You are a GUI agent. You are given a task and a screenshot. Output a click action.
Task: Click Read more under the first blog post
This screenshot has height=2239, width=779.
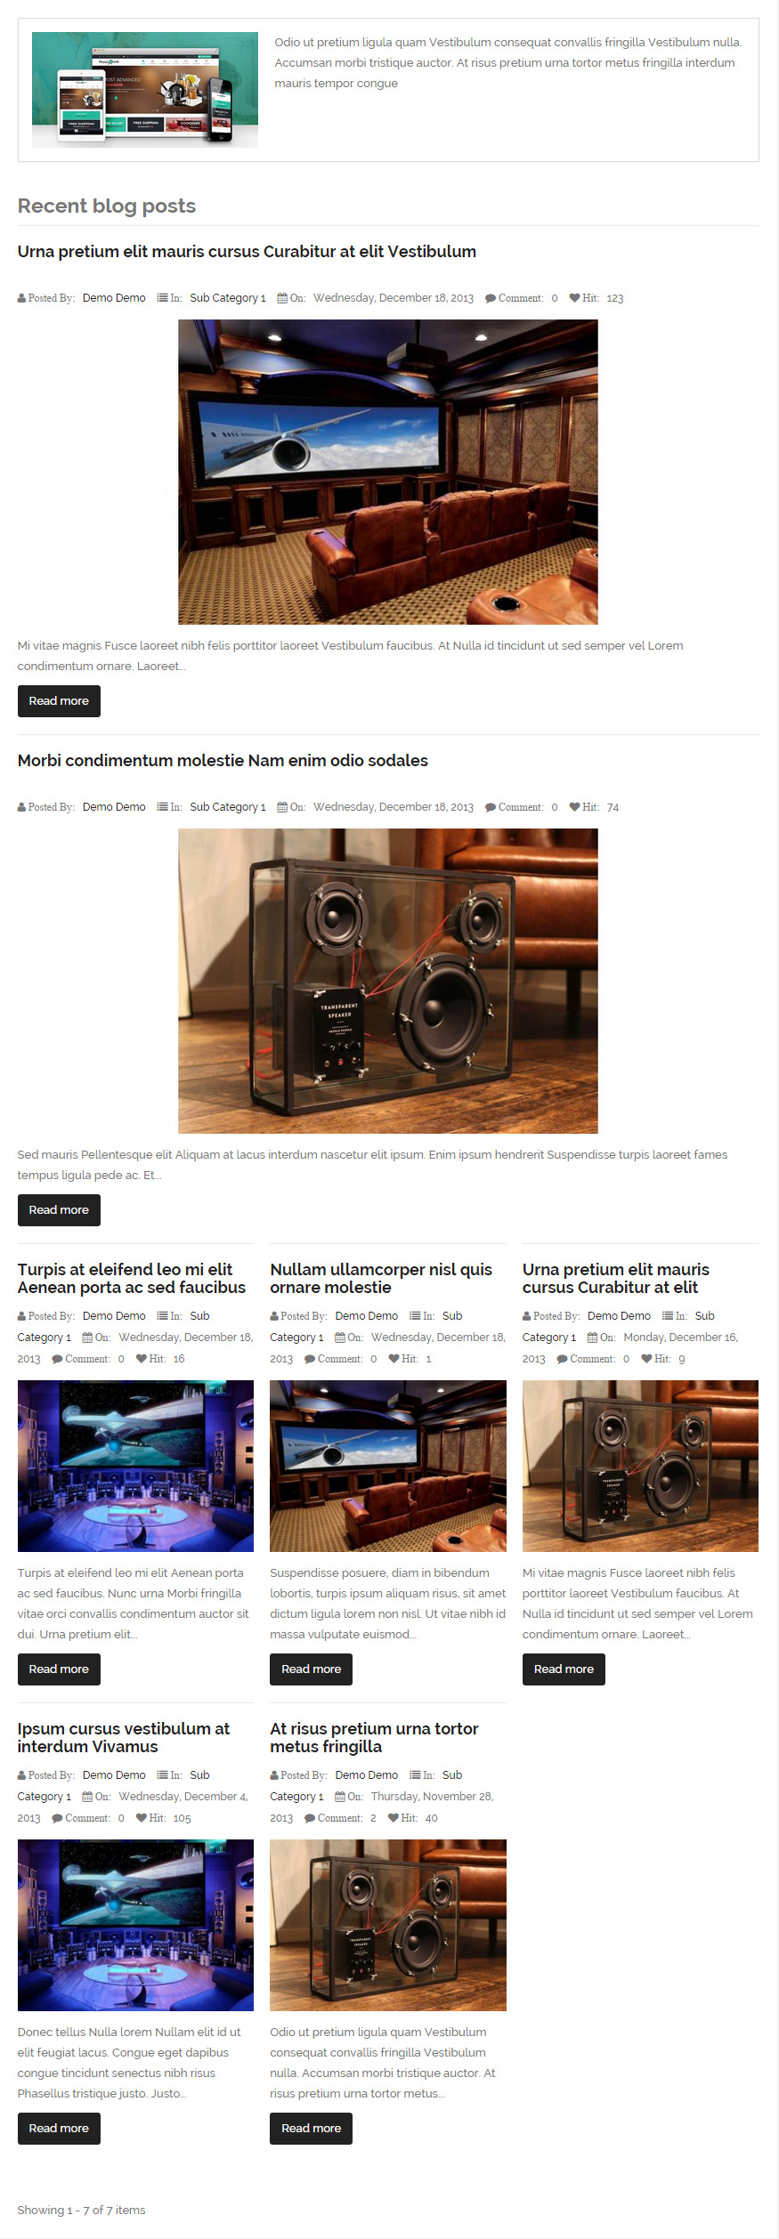(x=59, y=701)
